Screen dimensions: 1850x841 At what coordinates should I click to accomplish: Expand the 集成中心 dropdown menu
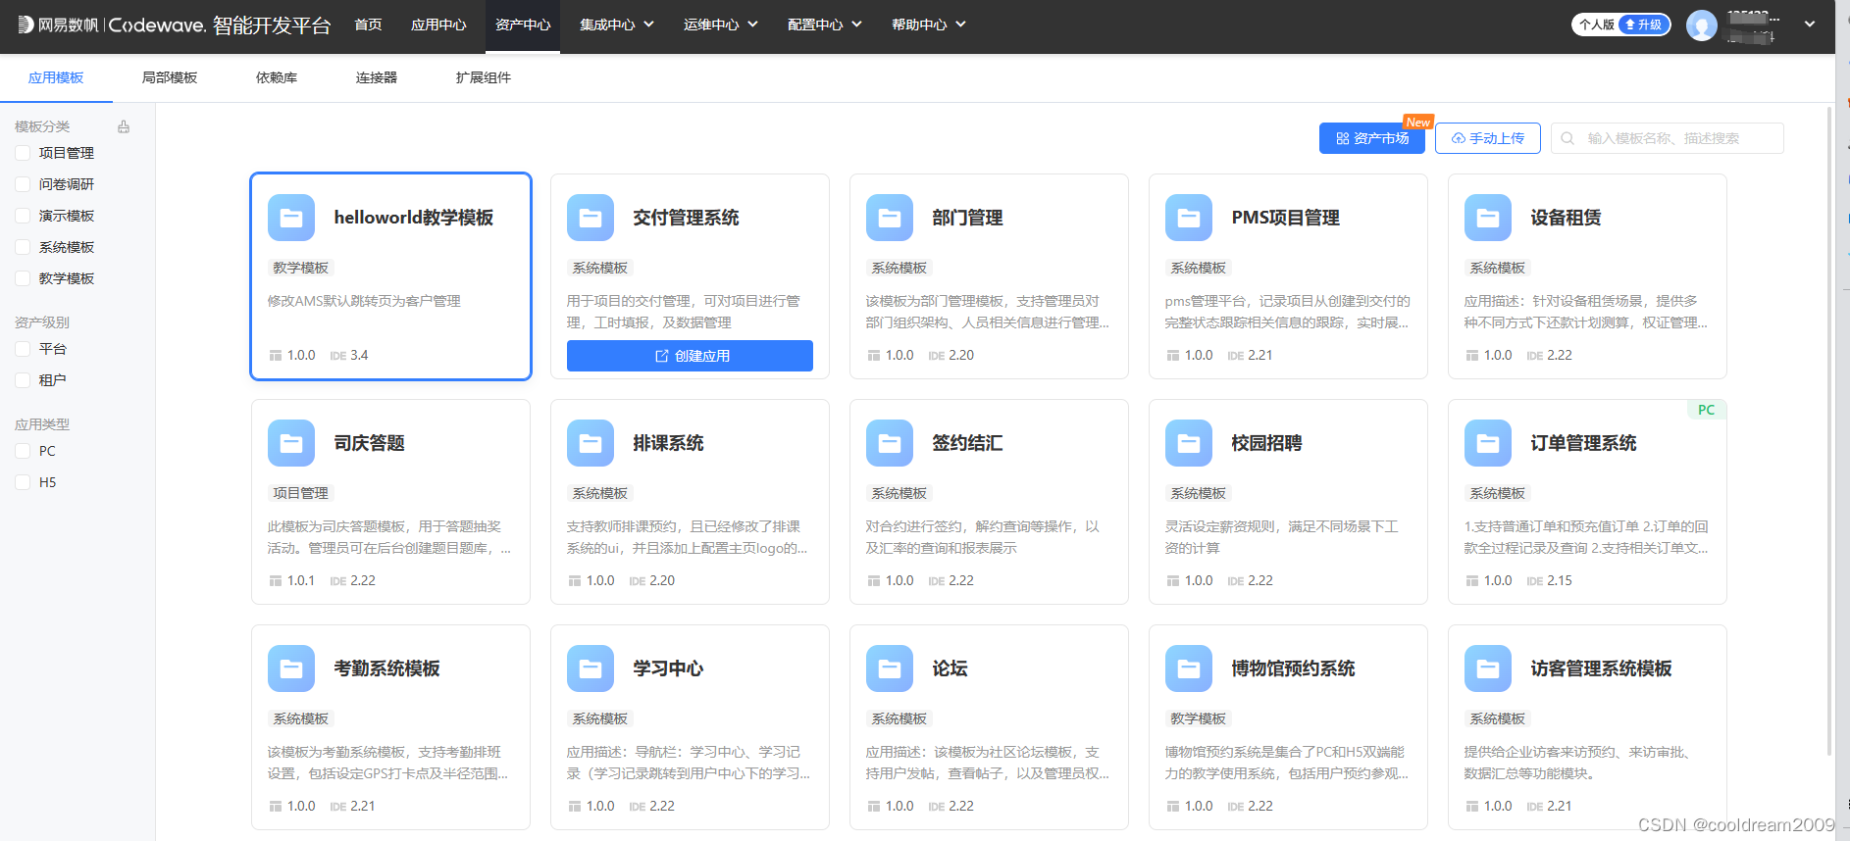(616, 25)
